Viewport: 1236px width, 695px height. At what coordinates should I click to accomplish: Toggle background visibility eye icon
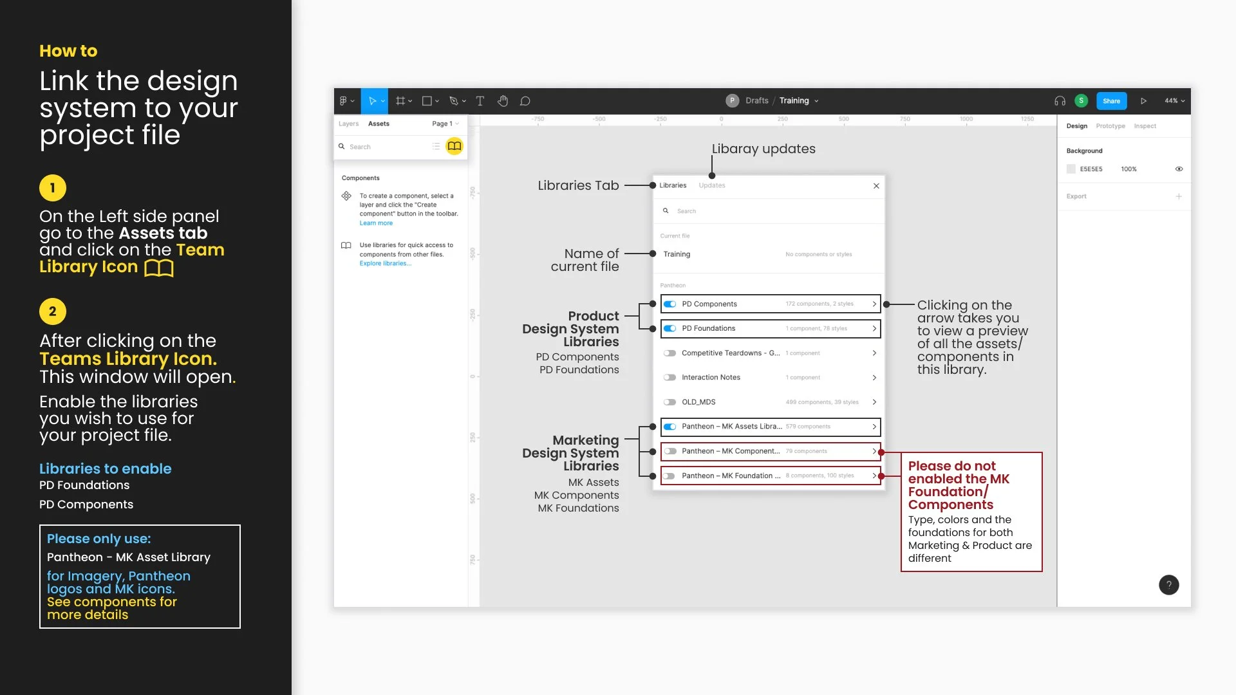pyautogui.click(x=1179, y=169)
